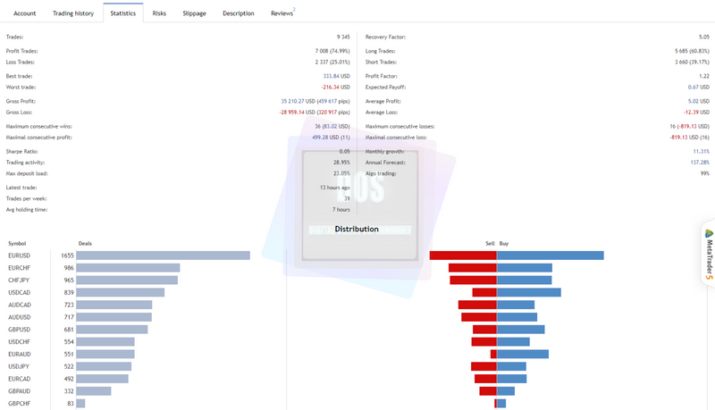
Task: View the Description tab
Action: point(239,13)
